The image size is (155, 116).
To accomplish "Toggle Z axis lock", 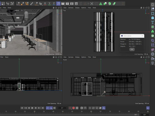I will [54, 4].
